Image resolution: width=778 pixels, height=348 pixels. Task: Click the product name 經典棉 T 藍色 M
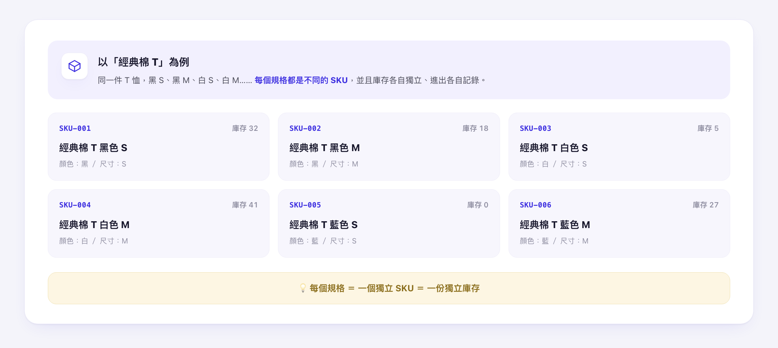coord(555,225)
